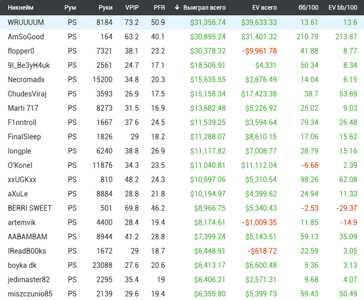364x300 pixels.
Task: Select player aXuLe
Action: click(x=18, y=194)
